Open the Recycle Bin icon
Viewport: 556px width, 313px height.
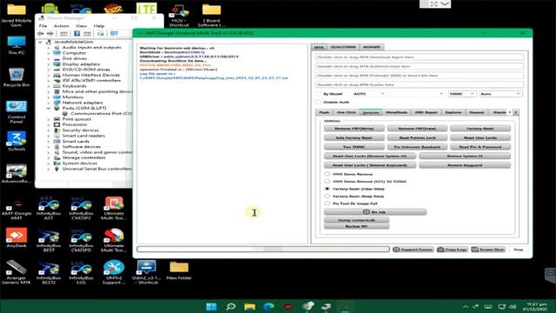17,78
